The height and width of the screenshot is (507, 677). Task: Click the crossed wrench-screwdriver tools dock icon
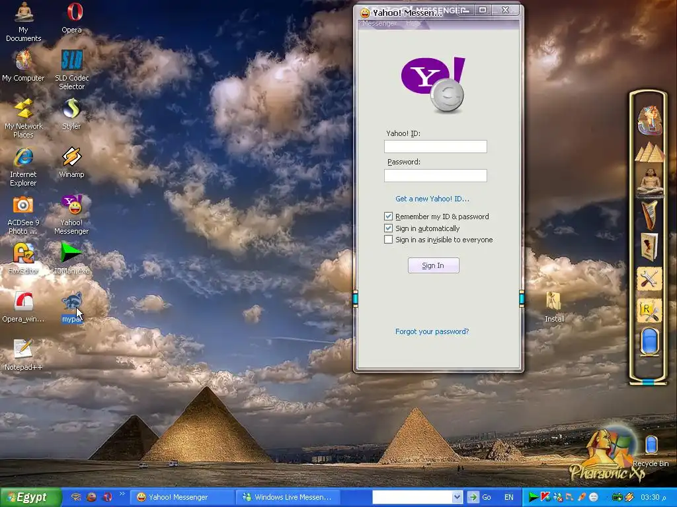point(649,279)
